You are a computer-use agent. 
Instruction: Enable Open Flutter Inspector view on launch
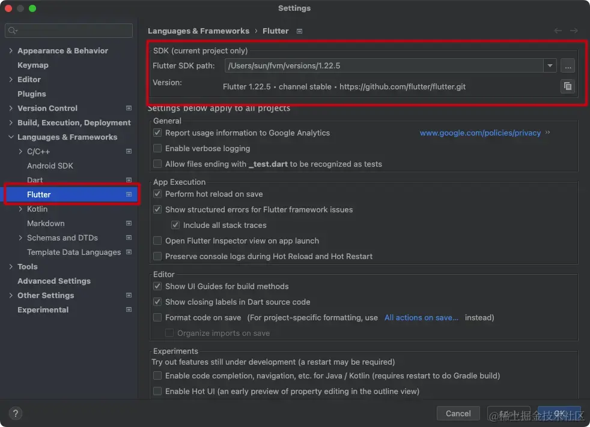(x=157, y=240)
